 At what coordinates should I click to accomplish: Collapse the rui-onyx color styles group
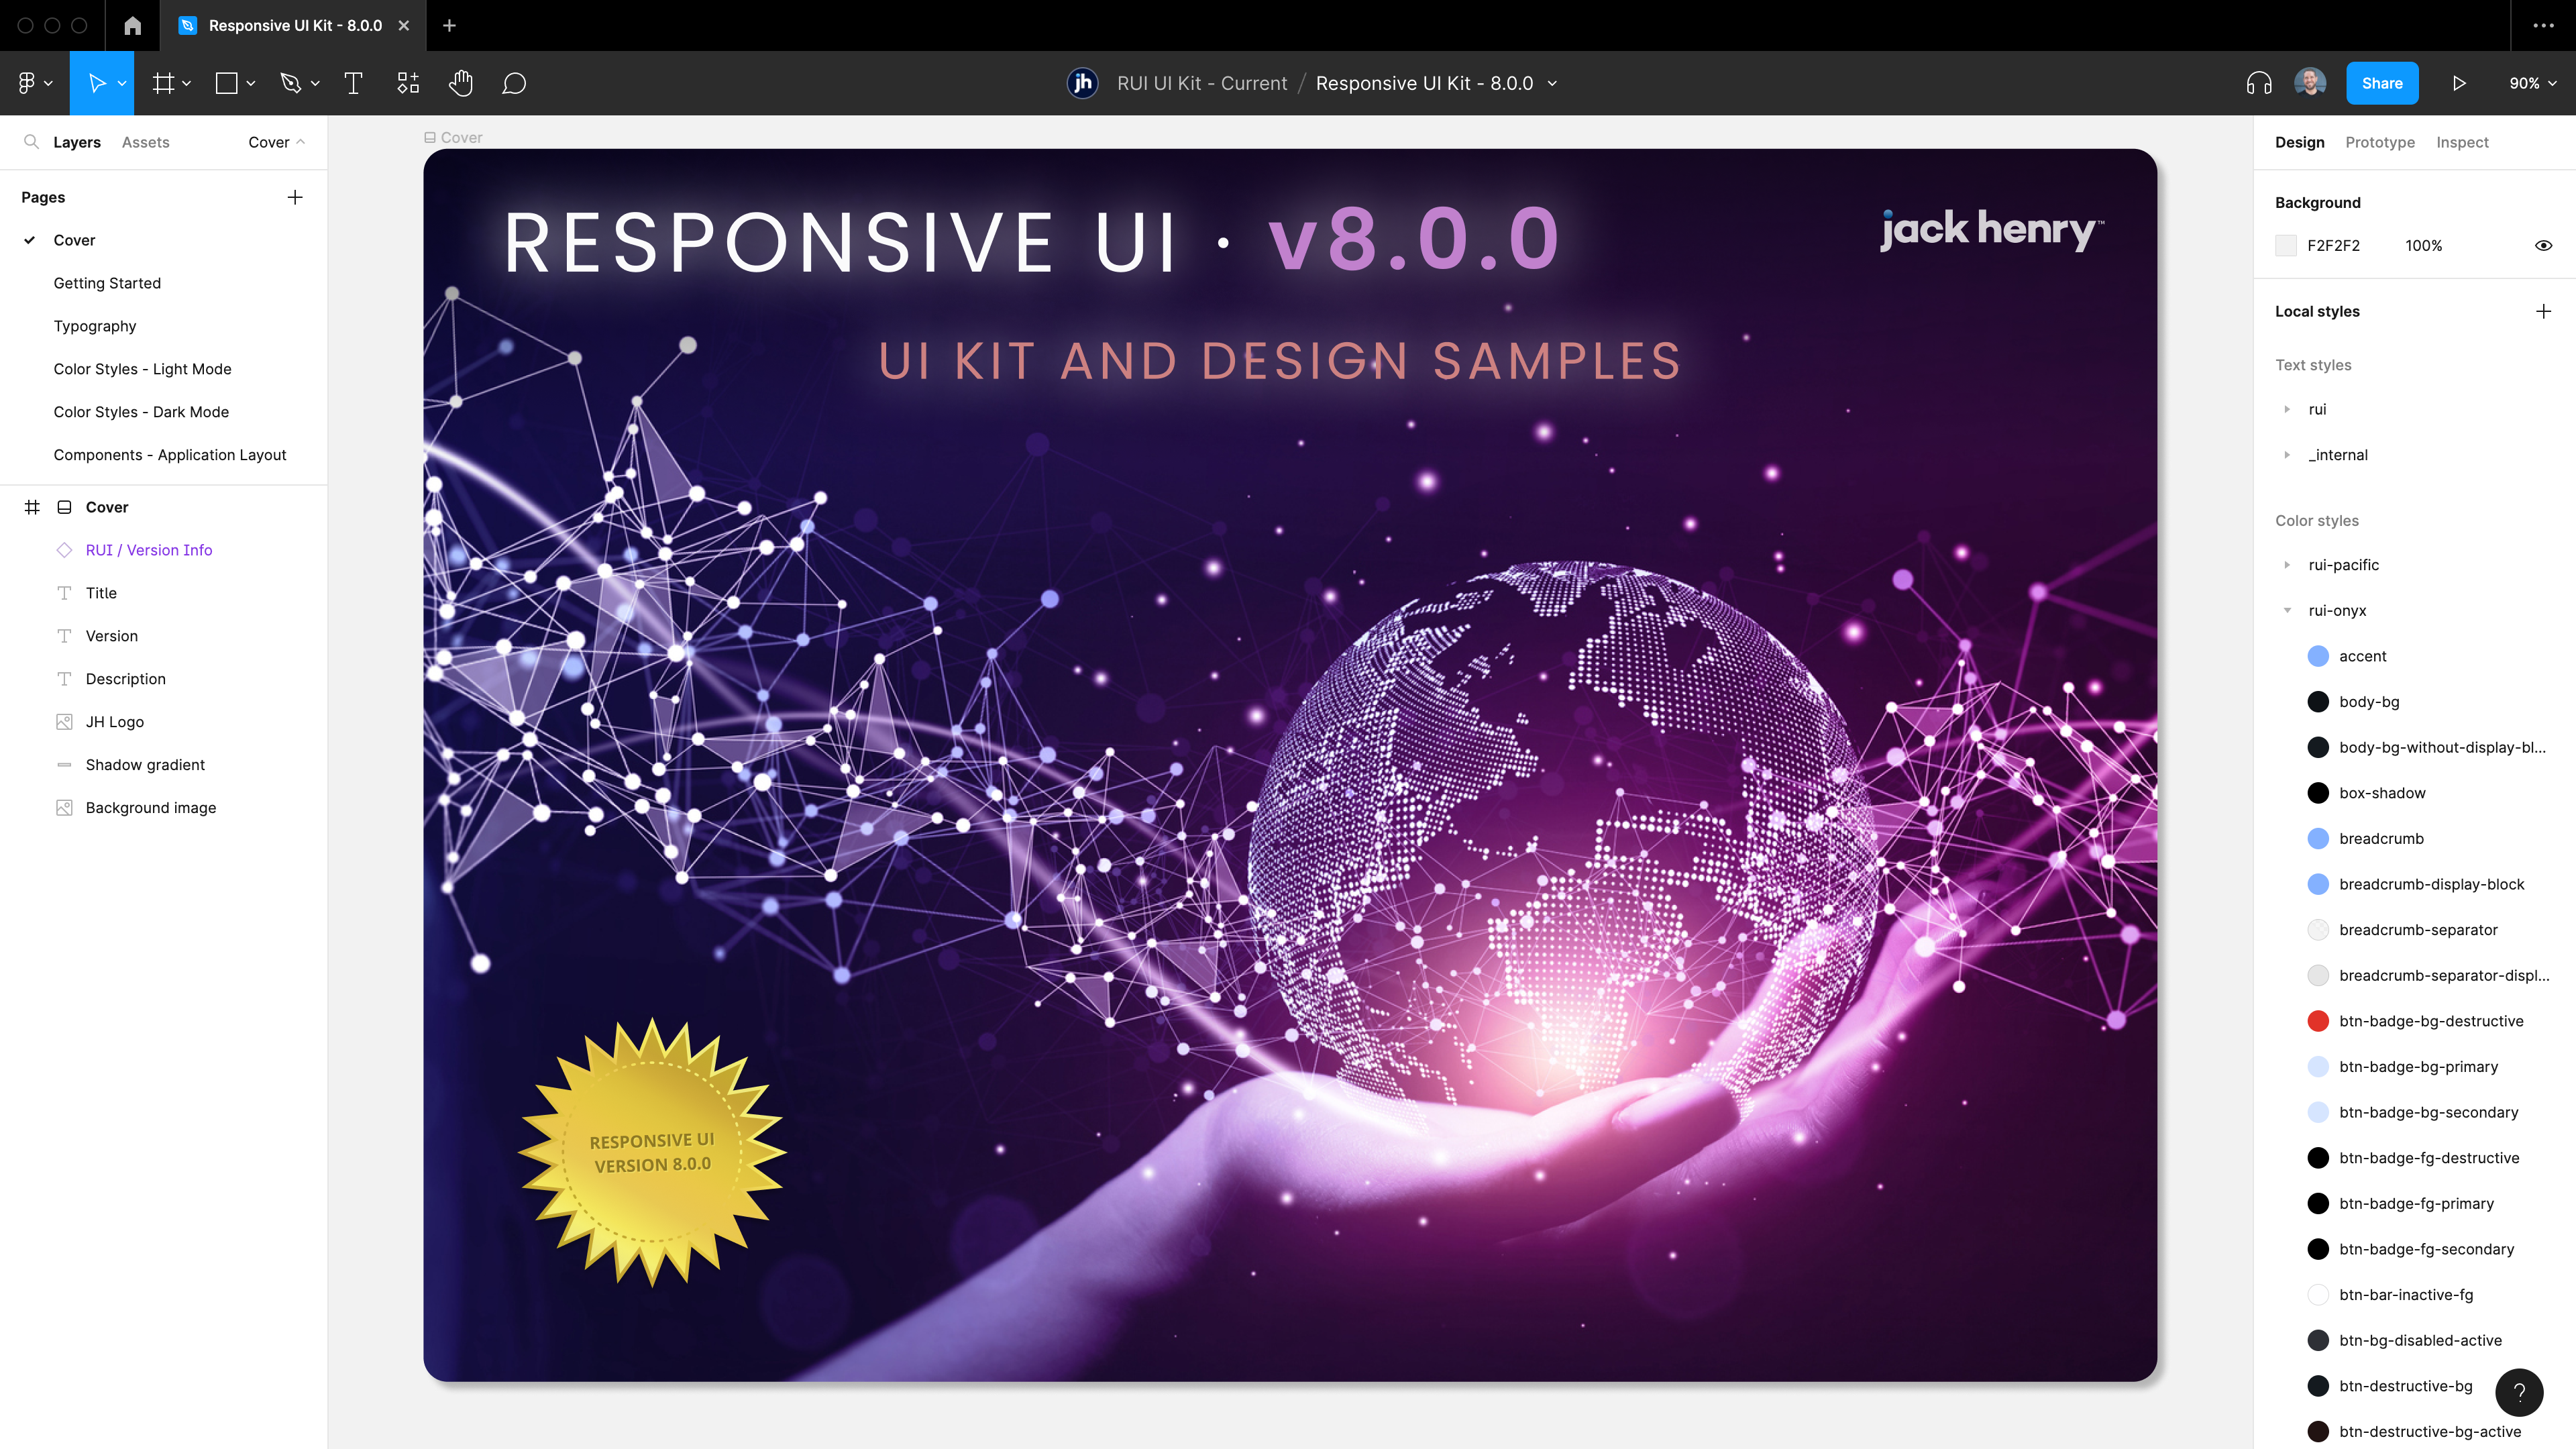click(2287, 610)
